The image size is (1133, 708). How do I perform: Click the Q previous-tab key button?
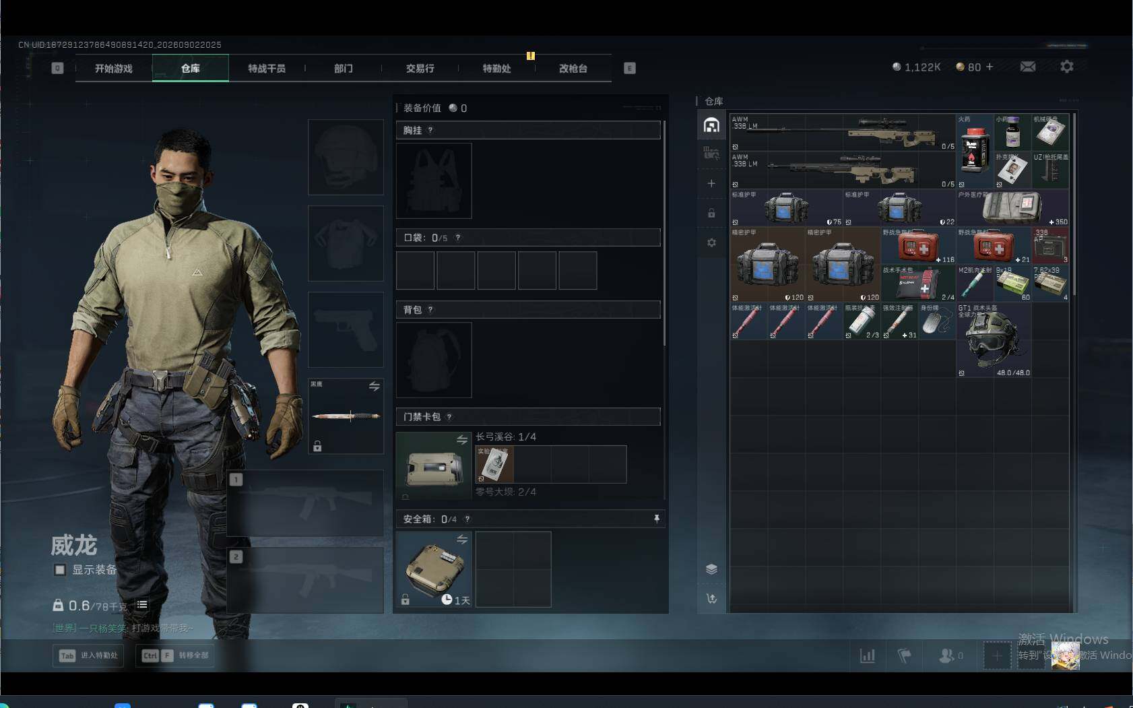click(x=57, y=68)
